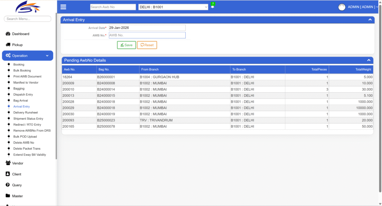Click the Query question mark icon
Screen dimensions: 382x206
(8, 185)
